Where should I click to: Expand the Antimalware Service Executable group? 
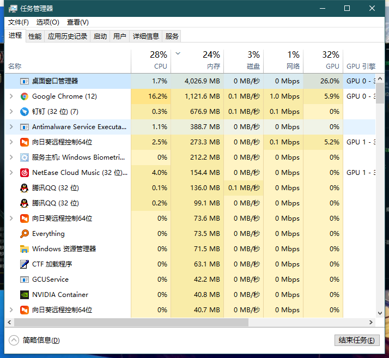11,127
